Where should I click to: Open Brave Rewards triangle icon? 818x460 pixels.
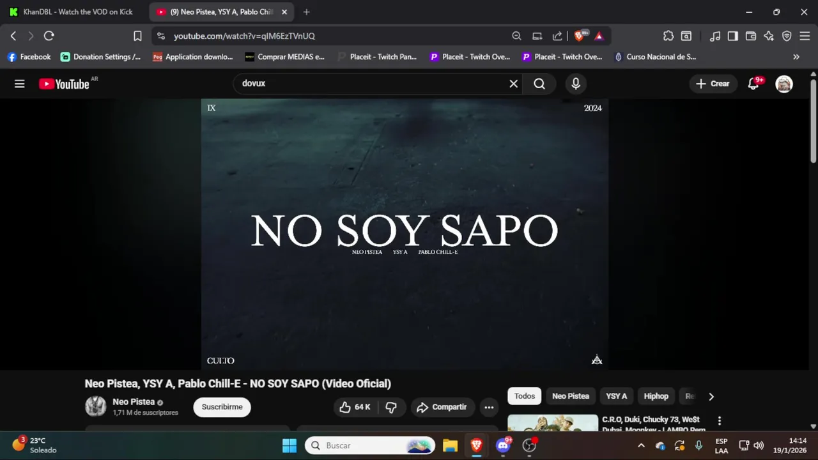[x=599, y=36]
